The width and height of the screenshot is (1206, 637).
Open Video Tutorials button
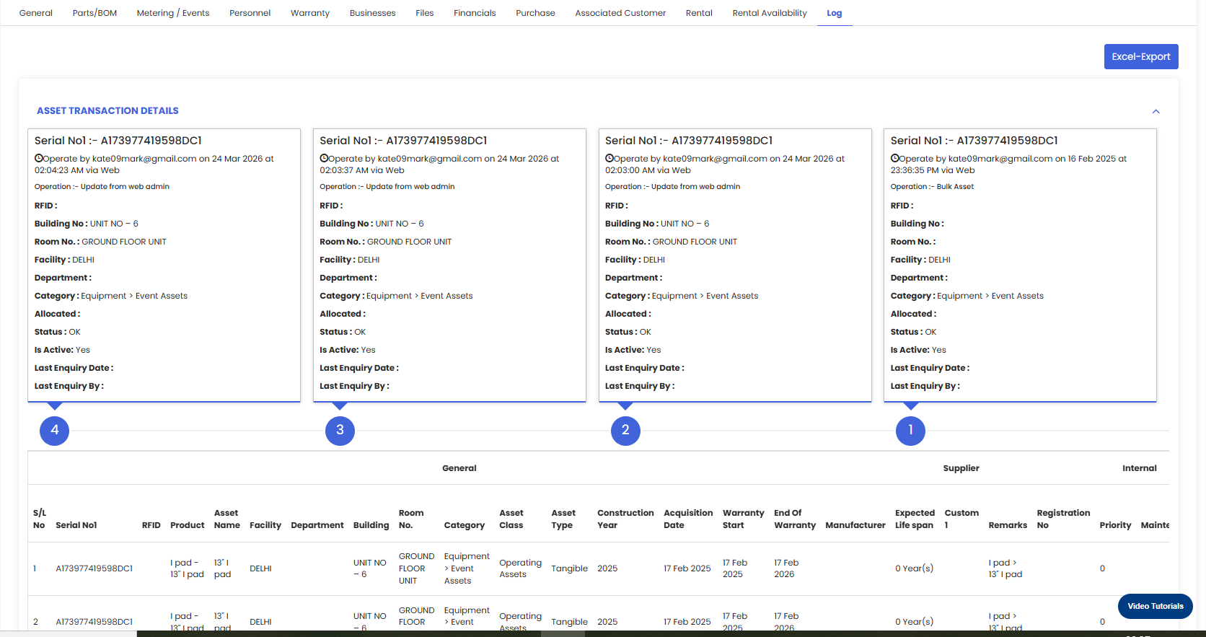pyautogui.click(x=1156, y=606)
